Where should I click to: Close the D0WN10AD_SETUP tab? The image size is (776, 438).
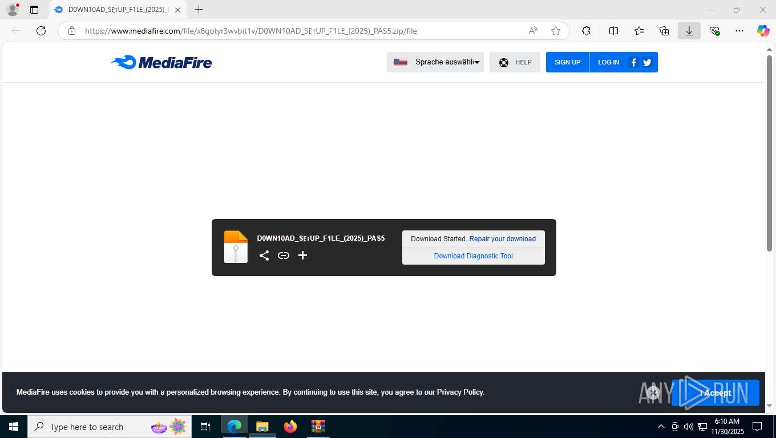click(178, 10)
